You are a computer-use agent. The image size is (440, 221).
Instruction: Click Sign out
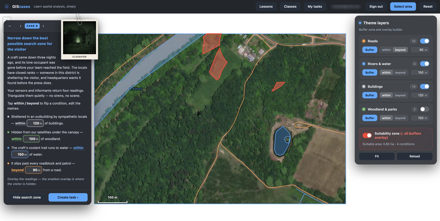coord(376,6)
